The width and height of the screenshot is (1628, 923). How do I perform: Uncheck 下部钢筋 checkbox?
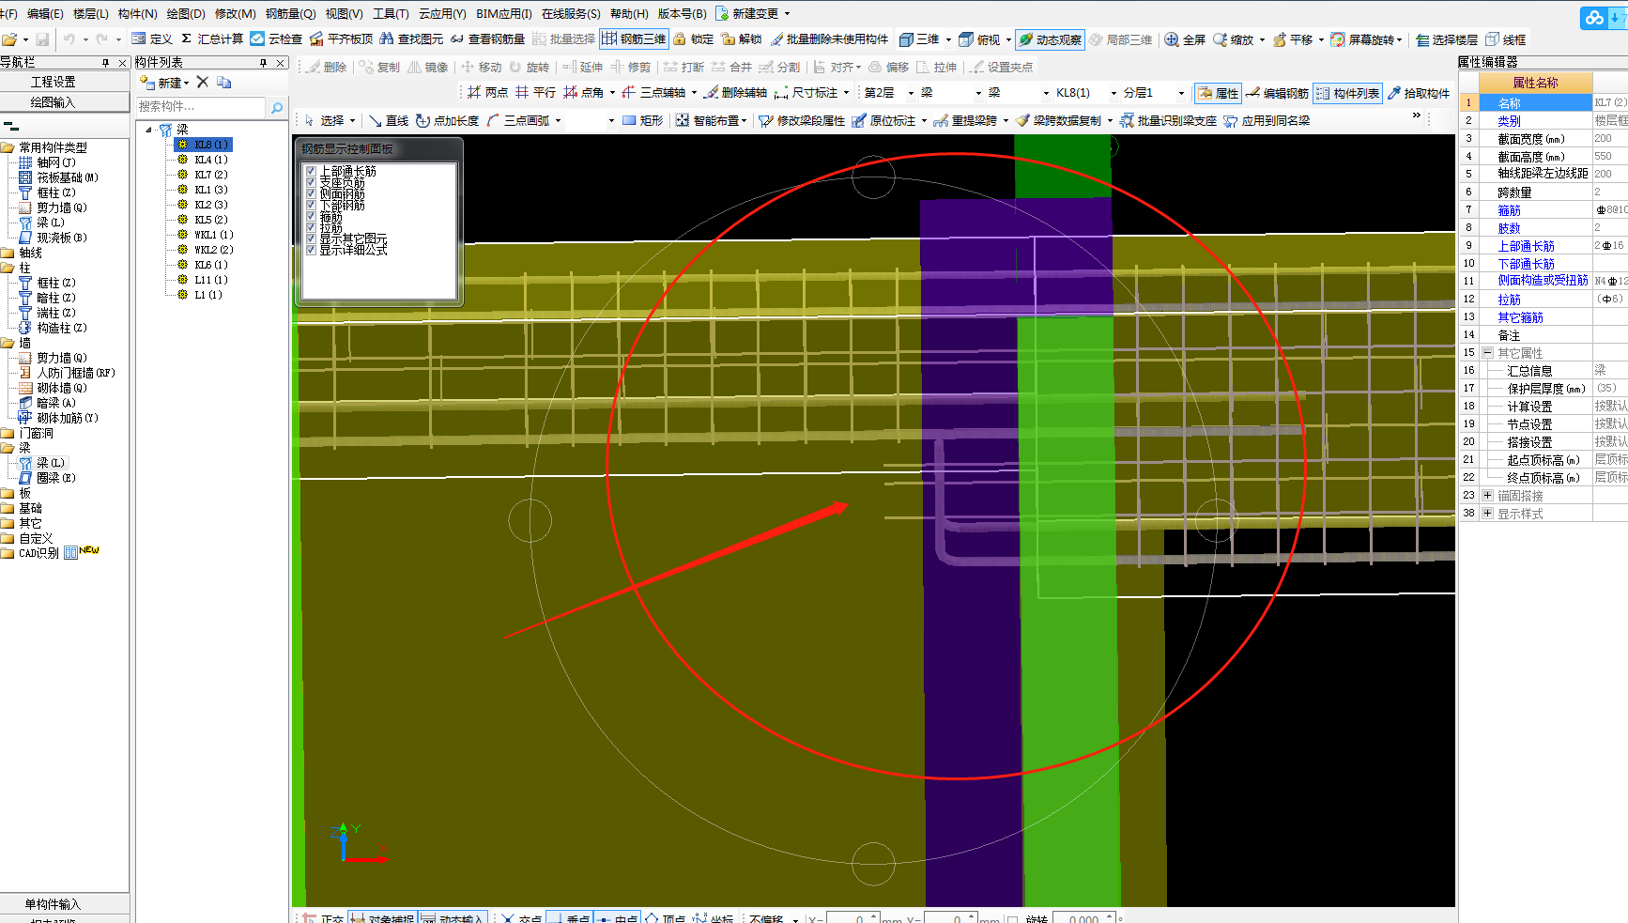tap(311, 205)
